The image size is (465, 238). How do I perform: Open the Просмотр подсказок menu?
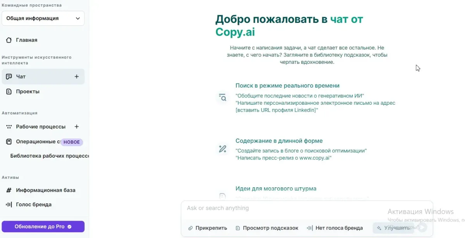click(267, 228)
